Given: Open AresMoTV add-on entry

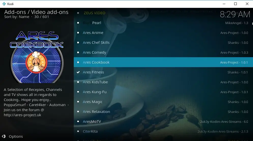Looking at the screenshot, I should pos(163,122).
